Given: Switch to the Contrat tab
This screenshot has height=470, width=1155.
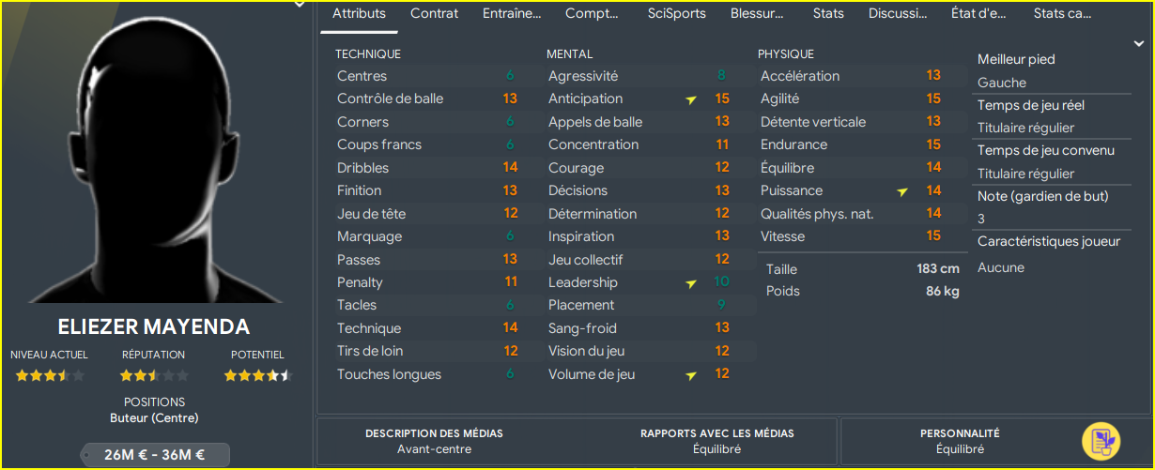Looking at the screenshot, I should (435, 13).
